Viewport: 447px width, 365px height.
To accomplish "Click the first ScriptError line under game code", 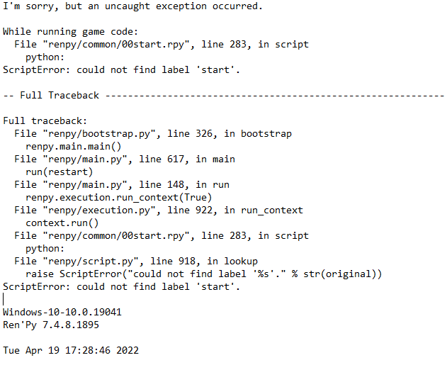I will click(x=122, y=70).
